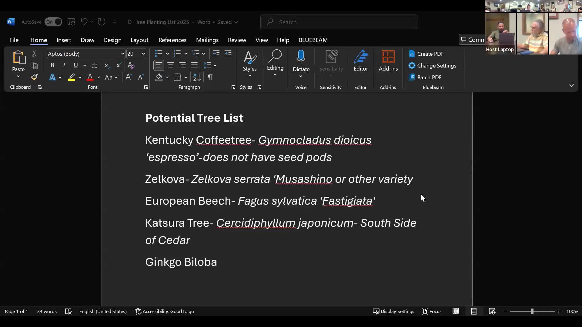This screenshot has height=327, width=582.
Task: Collapse the ribbon with chevron
Action: click(571, 86)
